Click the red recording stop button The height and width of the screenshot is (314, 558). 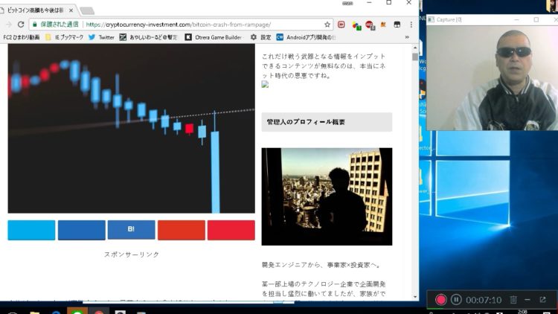(440, 299)
